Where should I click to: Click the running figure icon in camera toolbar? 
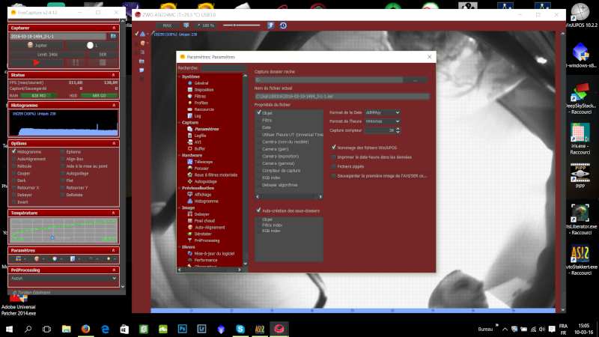click(270, 25)
